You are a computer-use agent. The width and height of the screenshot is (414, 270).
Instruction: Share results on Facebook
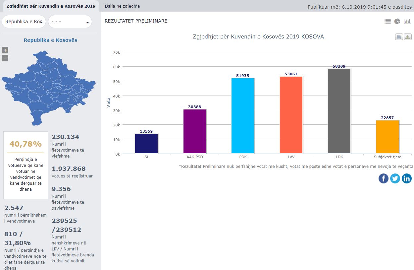pyautogui.click(x=383, y=178)
